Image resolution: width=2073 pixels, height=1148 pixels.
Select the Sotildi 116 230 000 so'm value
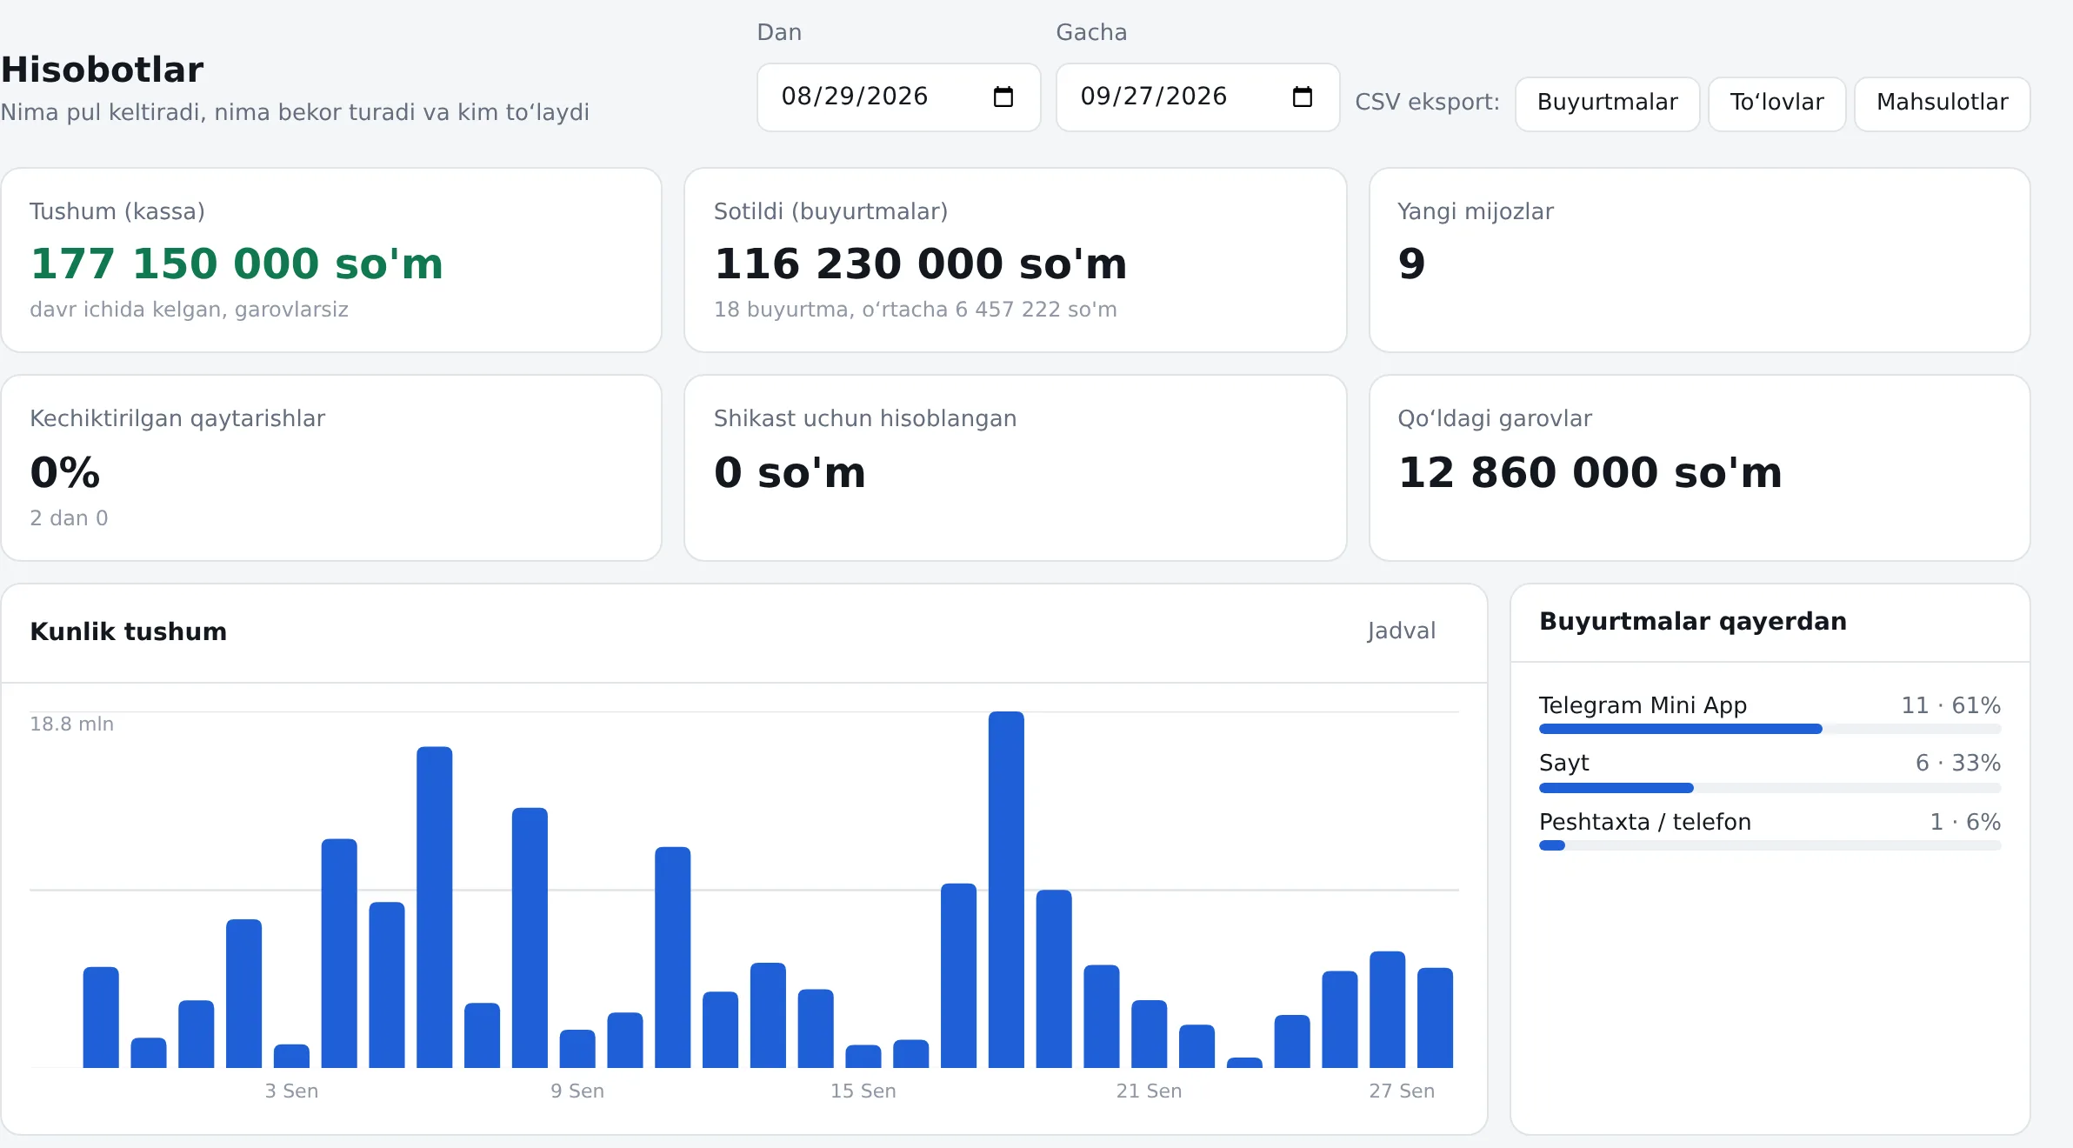(x=920, y=264)
